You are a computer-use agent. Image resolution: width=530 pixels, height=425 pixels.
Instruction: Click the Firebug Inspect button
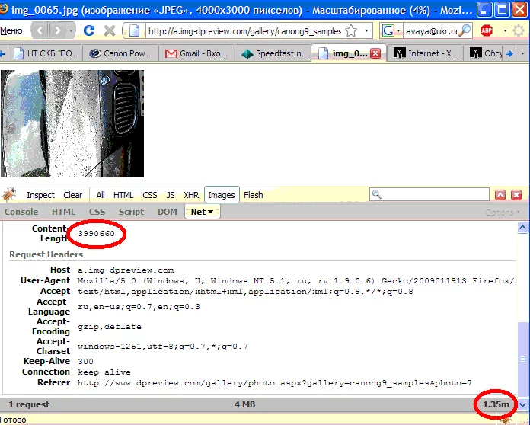tap(40, 195)
